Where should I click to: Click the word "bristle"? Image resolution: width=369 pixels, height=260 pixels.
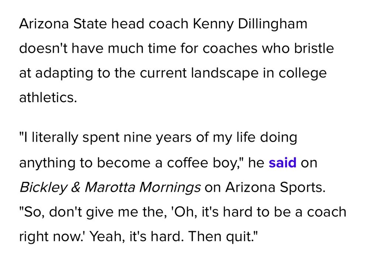click(x=314, y=48)
